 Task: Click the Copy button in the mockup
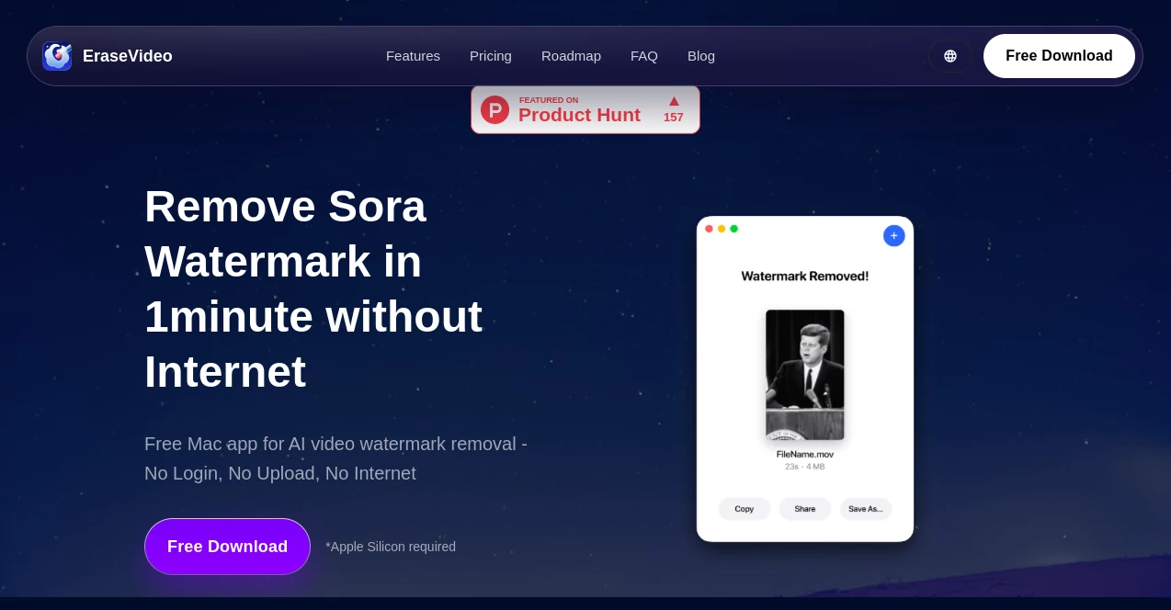point(745,509)
